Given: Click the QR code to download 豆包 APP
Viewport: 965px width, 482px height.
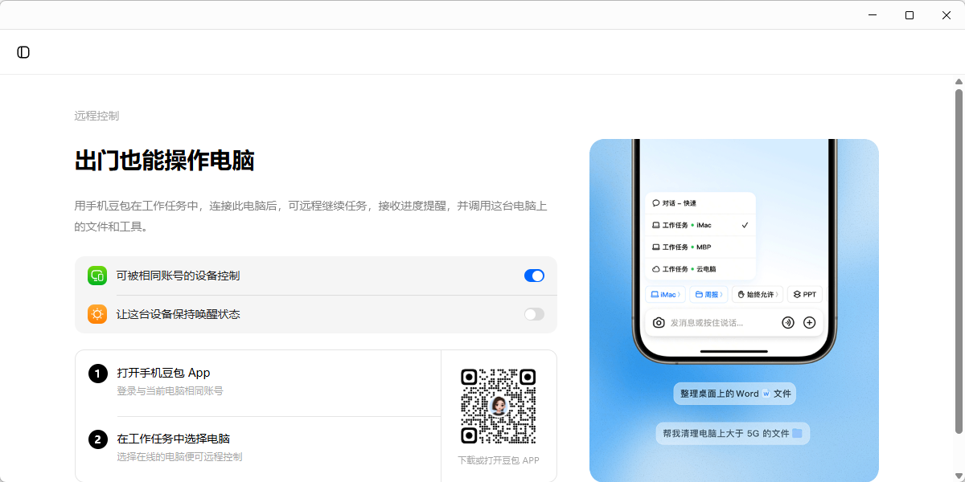Looking at the screenshot, I should 499,406.
